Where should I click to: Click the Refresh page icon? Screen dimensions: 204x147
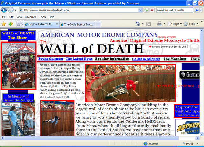tap(146, 10)
